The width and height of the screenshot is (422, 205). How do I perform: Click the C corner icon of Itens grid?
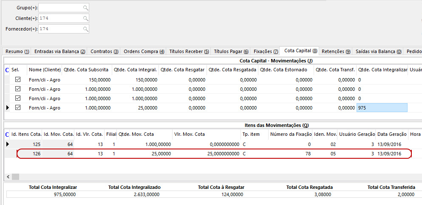pyautogui.click(x=6, y=135)
